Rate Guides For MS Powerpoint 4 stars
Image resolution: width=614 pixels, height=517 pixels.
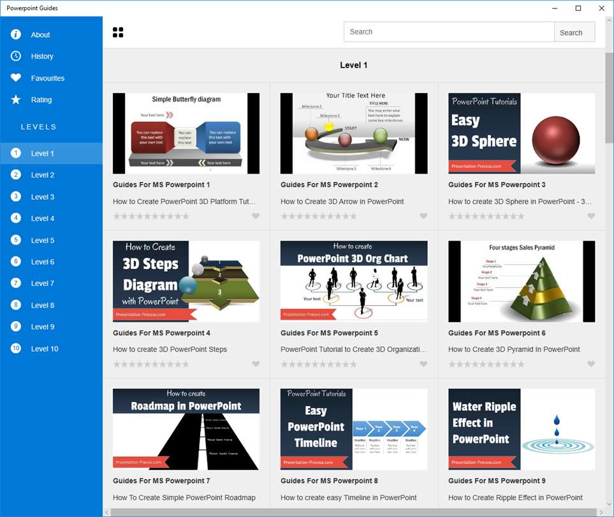pyautogui.click(x=150, y=364)
